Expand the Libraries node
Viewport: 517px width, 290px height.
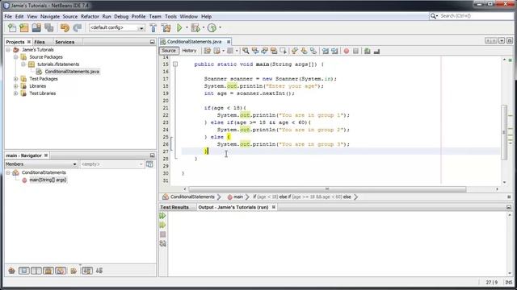click(x=15, y=86)
